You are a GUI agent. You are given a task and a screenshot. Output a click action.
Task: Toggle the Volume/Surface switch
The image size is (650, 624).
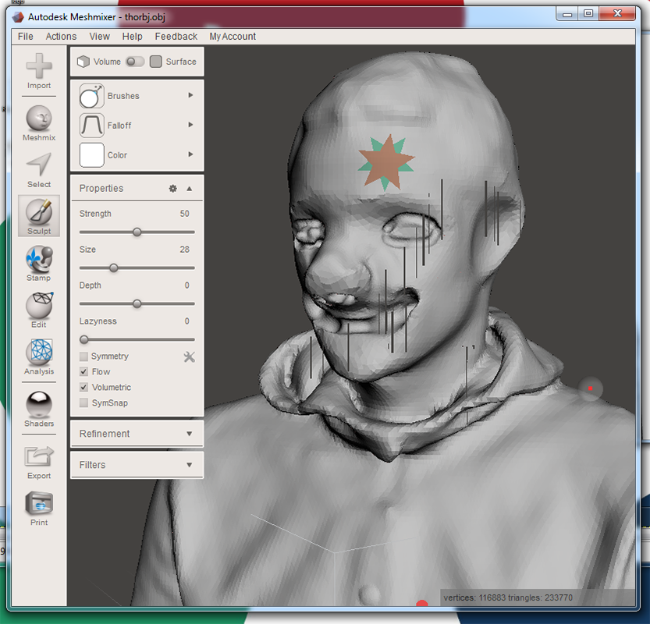point(135,62)
